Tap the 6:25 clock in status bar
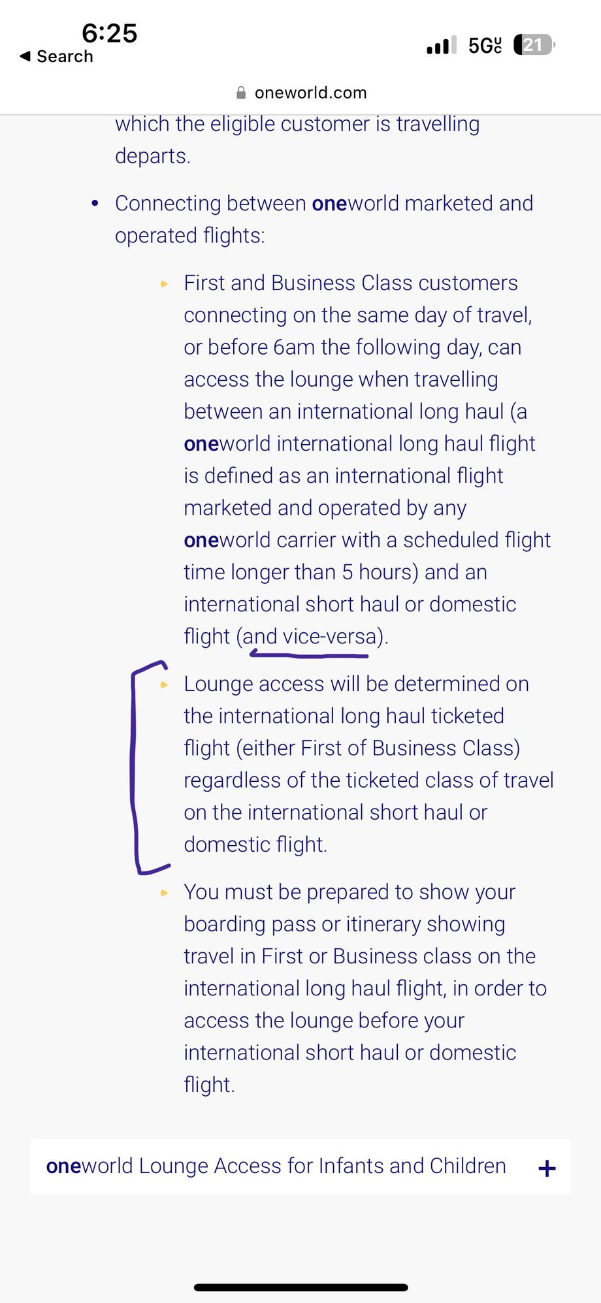The width and height of the screenshot is (601, 1303). (109, 33)
